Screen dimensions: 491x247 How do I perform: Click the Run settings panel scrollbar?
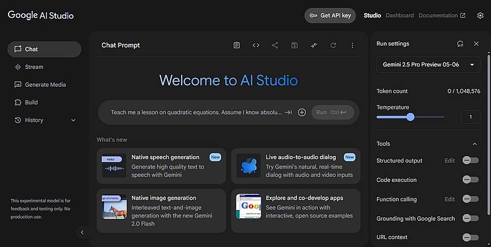click(489, 135)
